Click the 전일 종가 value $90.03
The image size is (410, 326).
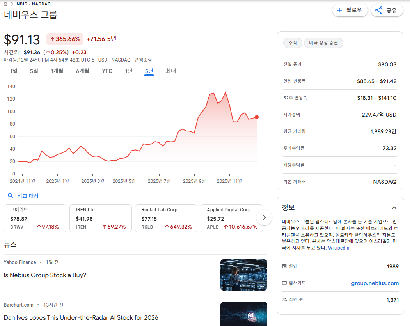pos(387,64)
